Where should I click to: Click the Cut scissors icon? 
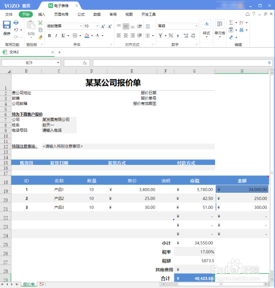point(40,23)
